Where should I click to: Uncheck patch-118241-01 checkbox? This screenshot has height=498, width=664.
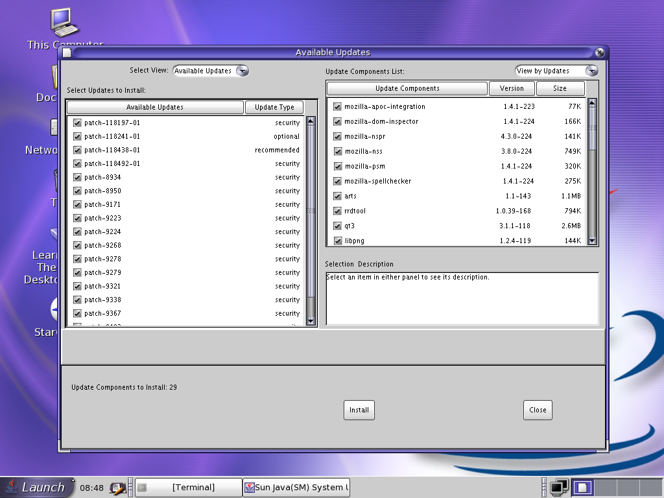point(77,136)
